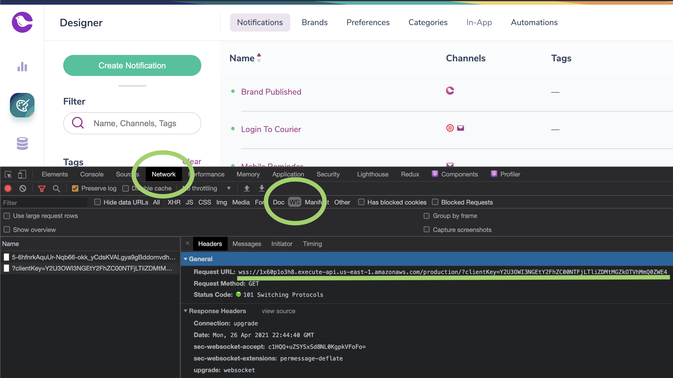Open Automations tab
Screen dimensions: 673x378
(534, 22)
